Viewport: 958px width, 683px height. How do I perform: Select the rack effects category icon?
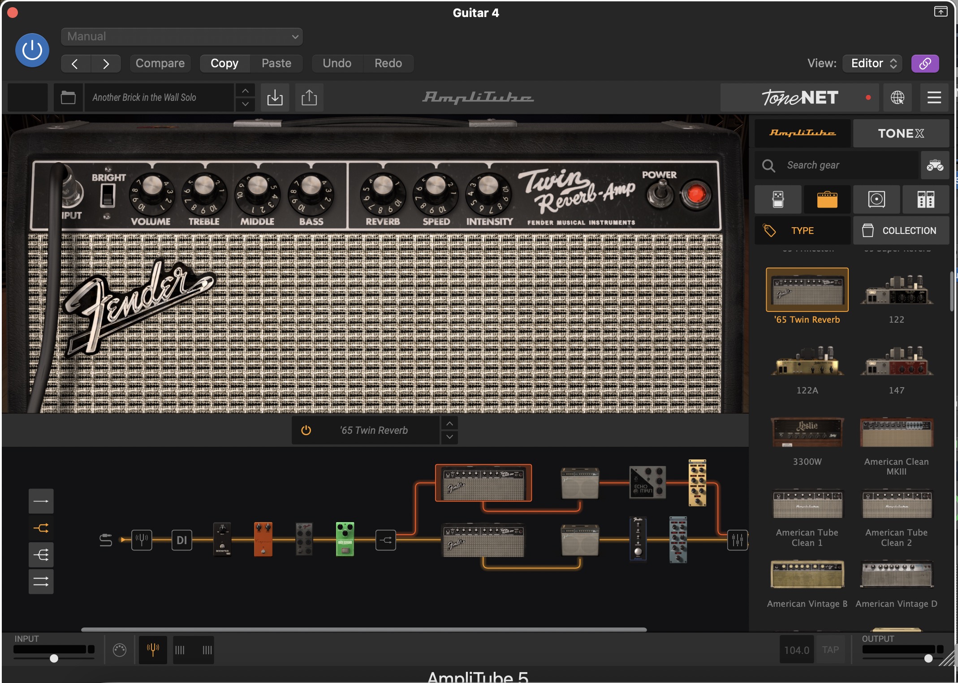[x=926, y=199]
